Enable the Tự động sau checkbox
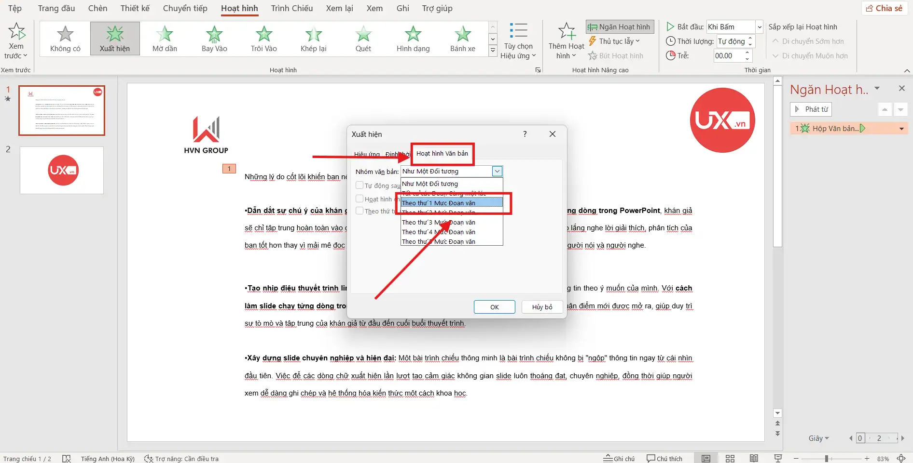Image resolution: width=913 pixels, height=463 pixels. tap(360, 185)
